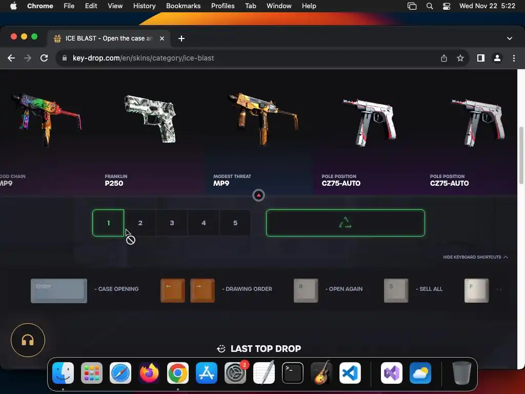The width and height of the screenshot is (525, 394).
Task: Open Spotlight search in the menu bar
Action: [430, 6]
